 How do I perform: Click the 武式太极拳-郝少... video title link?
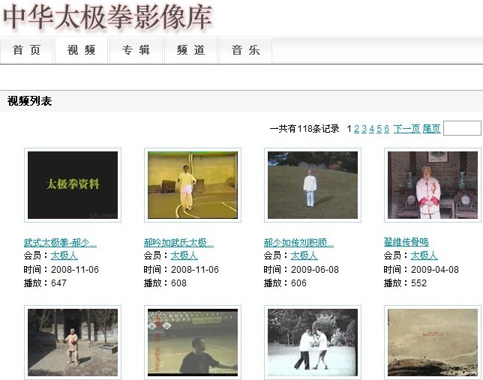60,243
